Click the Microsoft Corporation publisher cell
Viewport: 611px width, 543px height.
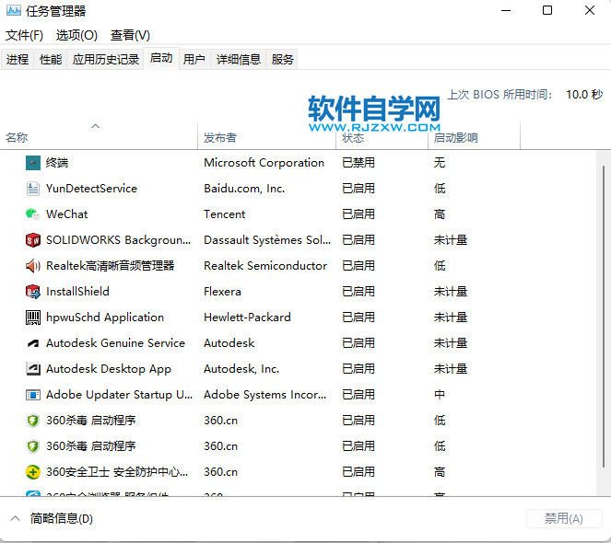tap(264, 163)
